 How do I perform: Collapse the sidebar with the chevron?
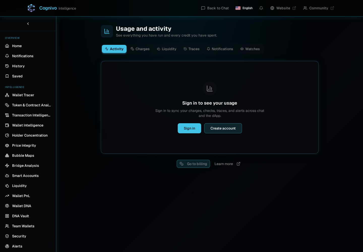pos(28,24)
